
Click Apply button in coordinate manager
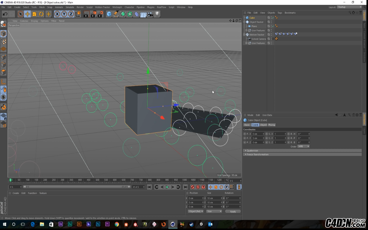click(233, 211)
